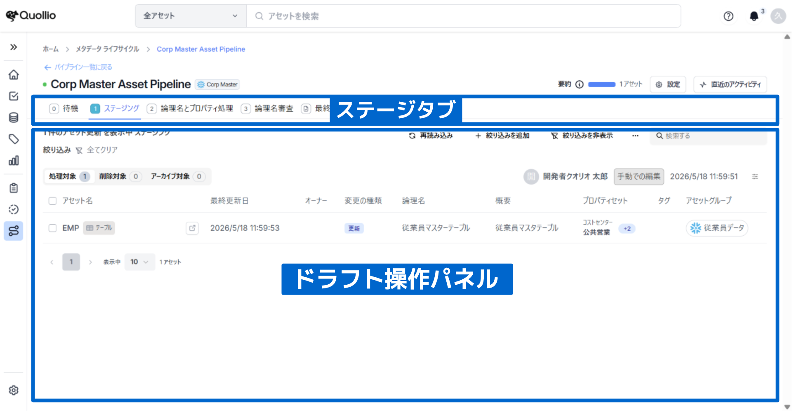Click the Quollio logo
This screenshot has height=412, width=792.
point(31,16)
